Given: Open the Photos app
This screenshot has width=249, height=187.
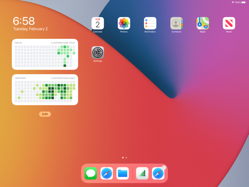Looking at the screenshot, I should [x=124, y=23].
